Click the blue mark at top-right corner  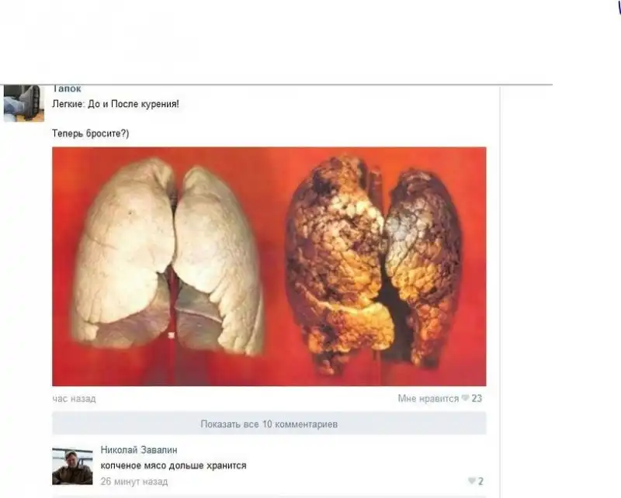point(619,8)
